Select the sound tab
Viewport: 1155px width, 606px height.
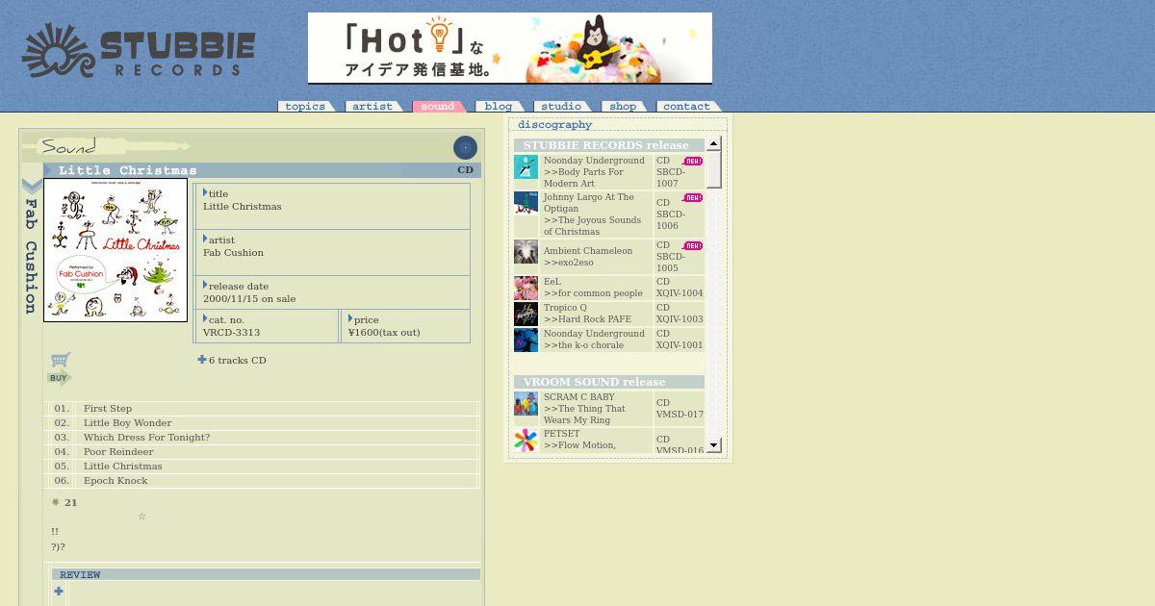439,107
